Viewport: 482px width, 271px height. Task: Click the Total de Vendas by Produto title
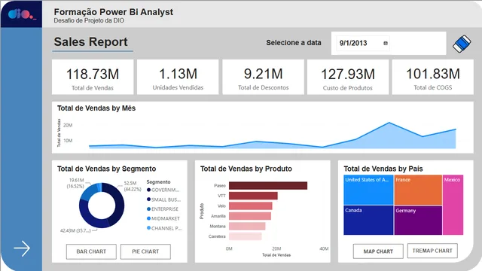(x=246, y=169)
